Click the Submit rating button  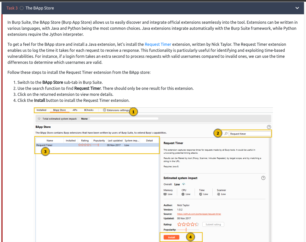tap(213, 224)
